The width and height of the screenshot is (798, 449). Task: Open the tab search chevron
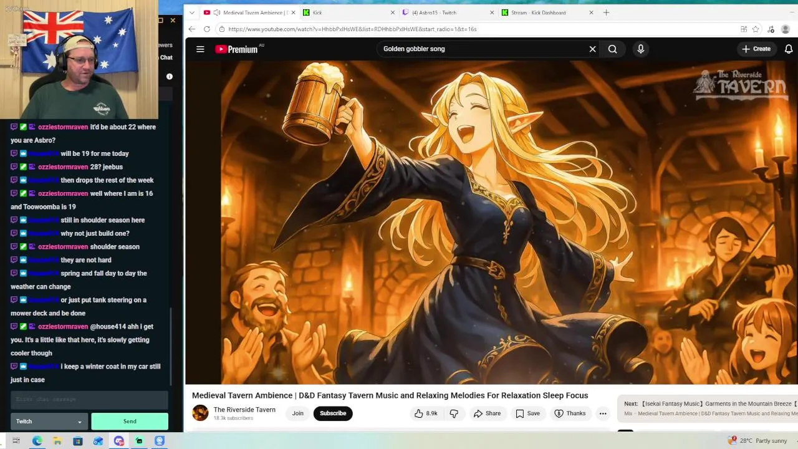[191, 12]
